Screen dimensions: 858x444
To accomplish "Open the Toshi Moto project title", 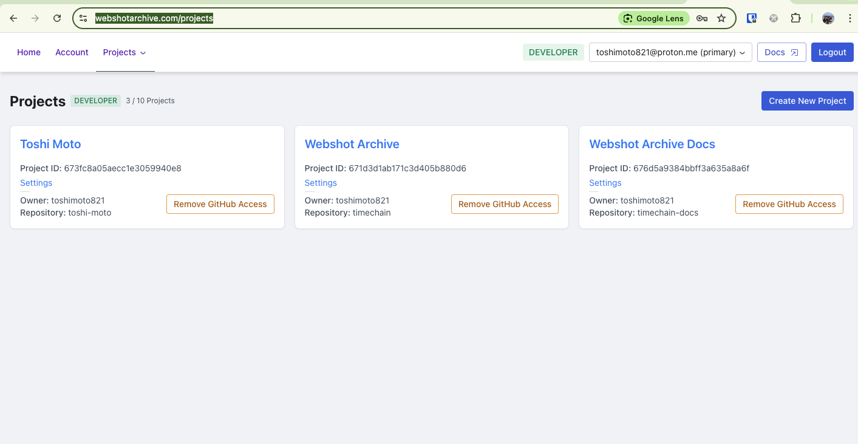I will [x=50, y=144].
